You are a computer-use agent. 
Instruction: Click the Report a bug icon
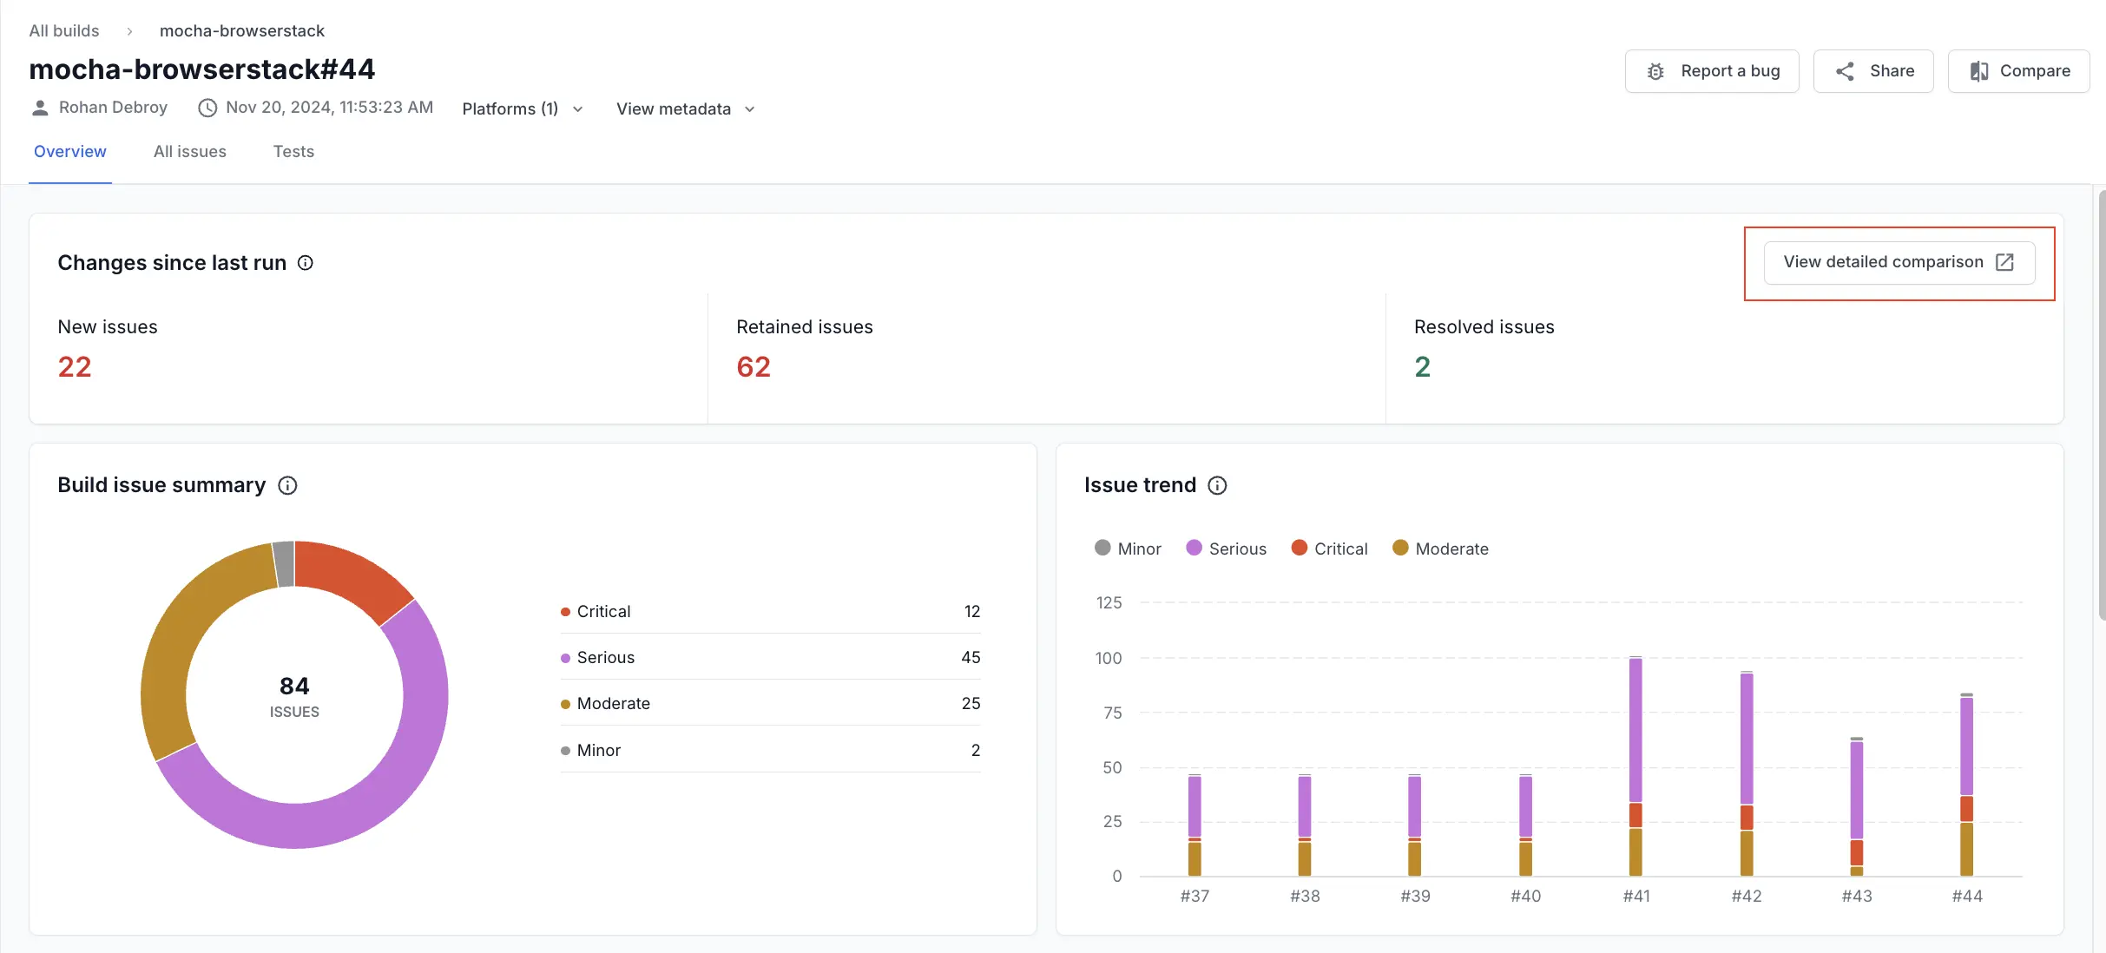[1656, 71]
